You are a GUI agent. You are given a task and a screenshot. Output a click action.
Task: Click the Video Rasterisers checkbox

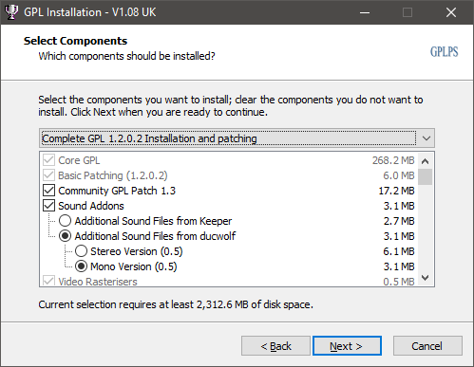tap(48, 281)
